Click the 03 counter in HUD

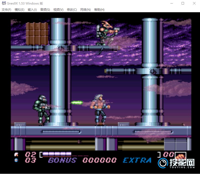[30, 160]
